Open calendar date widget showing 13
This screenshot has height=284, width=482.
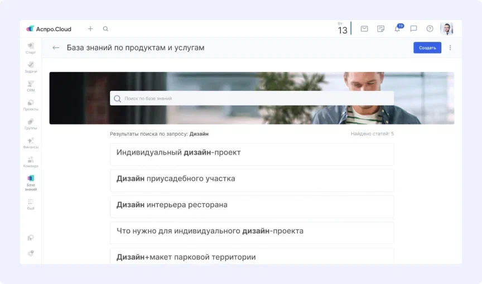[343, 29]
